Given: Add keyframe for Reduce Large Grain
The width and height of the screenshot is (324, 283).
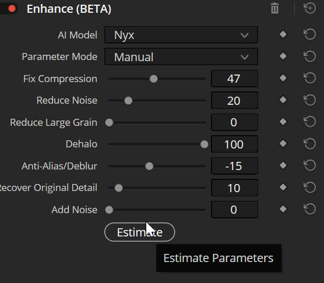Looking at the screenshot, I should pyautogui.click(x=283, y=122).
